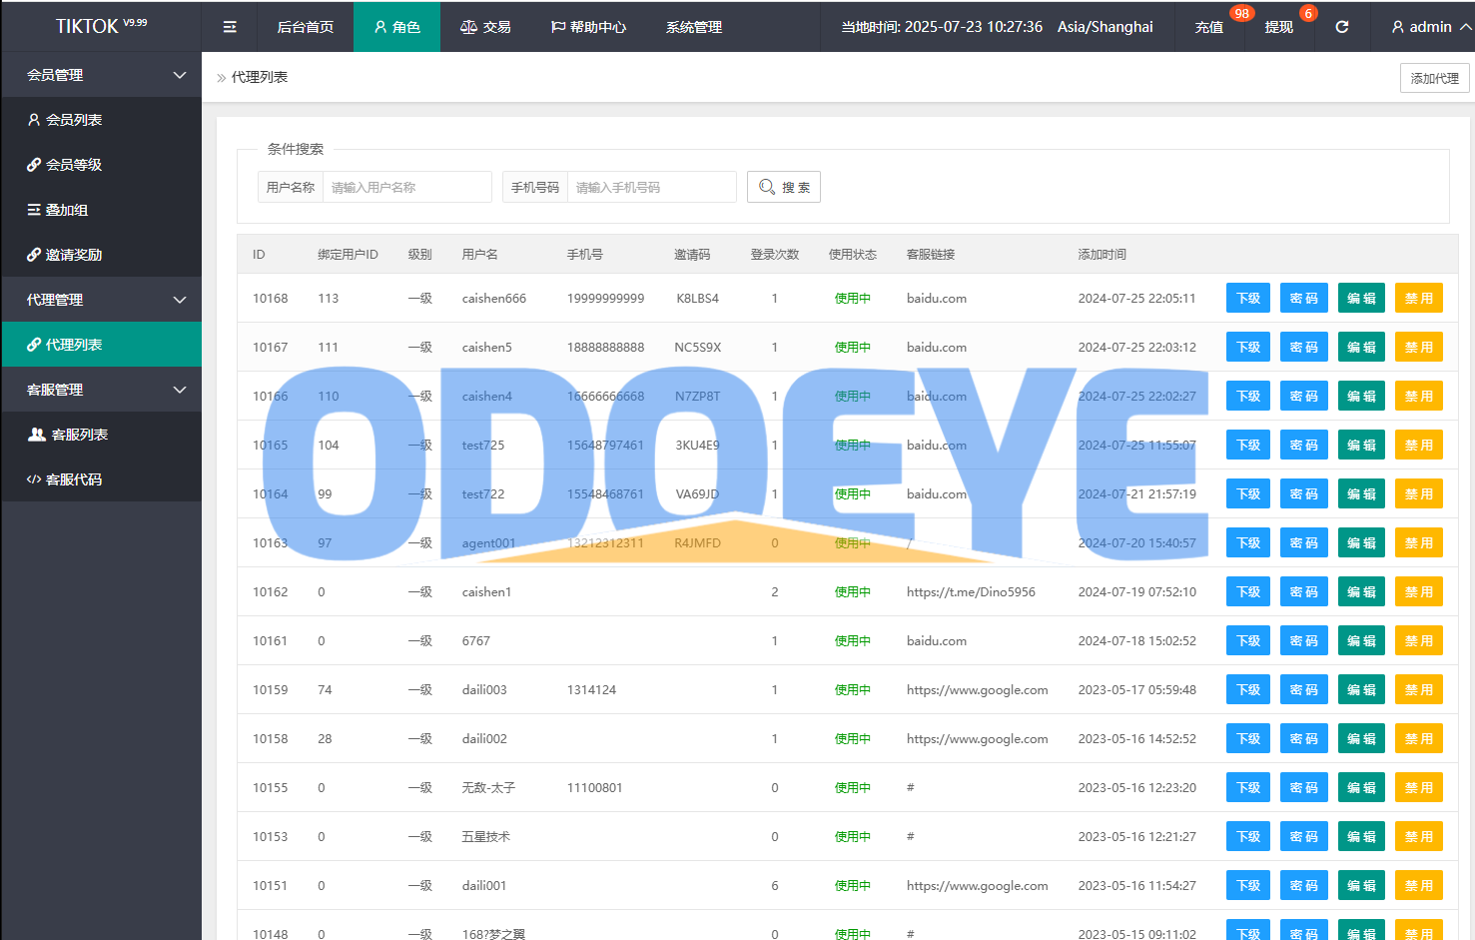Disable agent caishen1 using 禁用 button
Image resolution: width=1475 pixels, height=940 pixels.
pos(1418,592)
